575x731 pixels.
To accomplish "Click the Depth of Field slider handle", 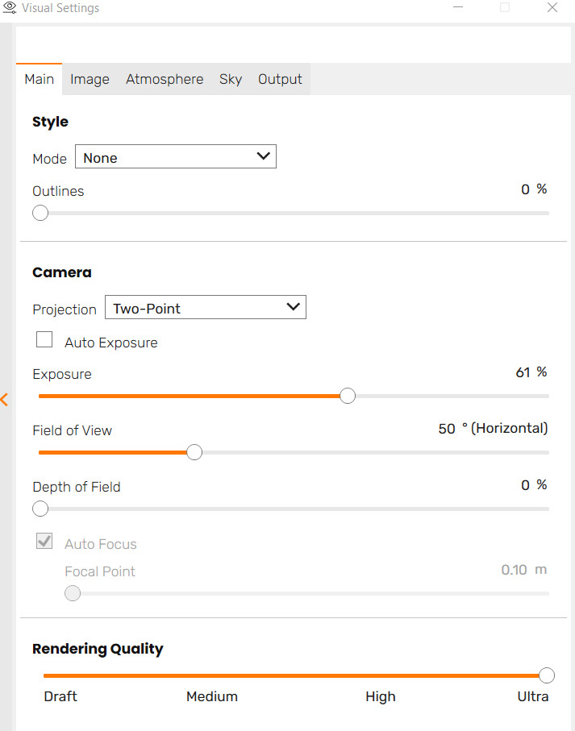I will 40,509.
